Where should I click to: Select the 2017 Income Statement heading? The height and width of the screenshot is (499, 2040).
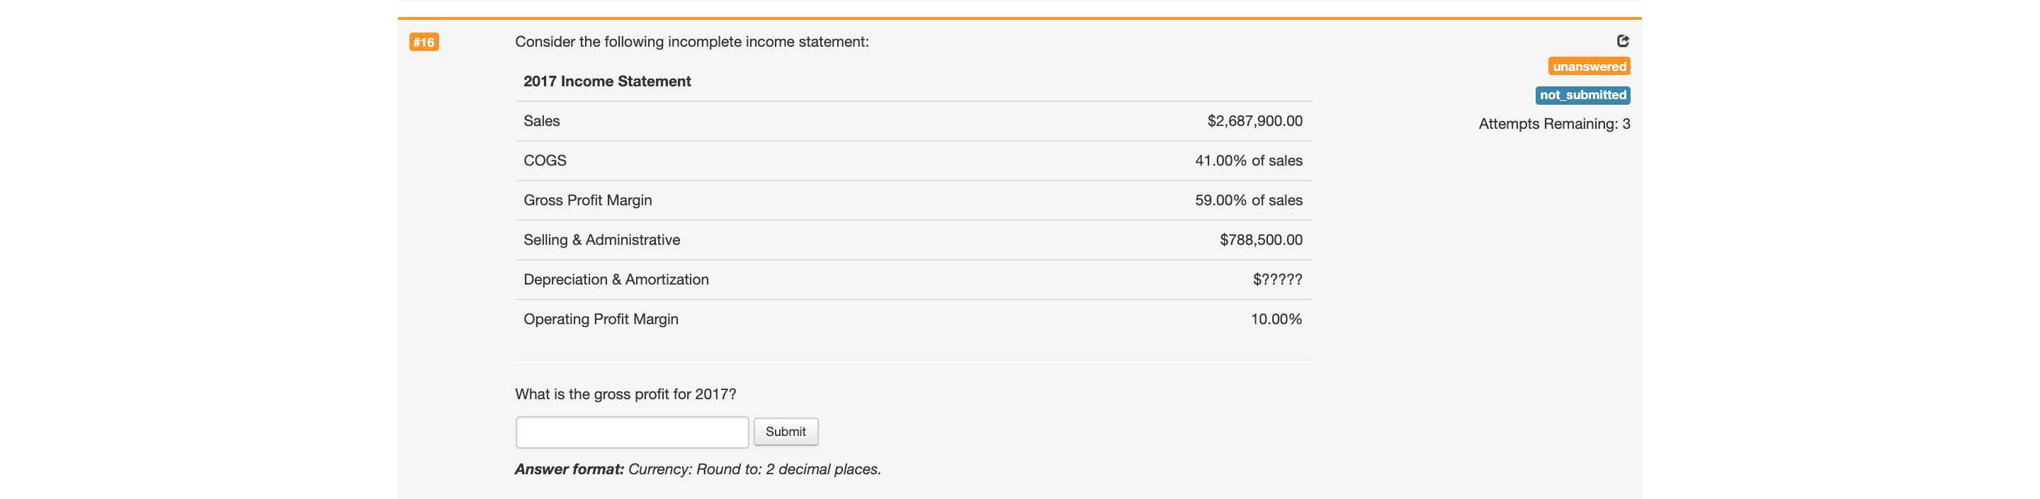click(606, 81)
